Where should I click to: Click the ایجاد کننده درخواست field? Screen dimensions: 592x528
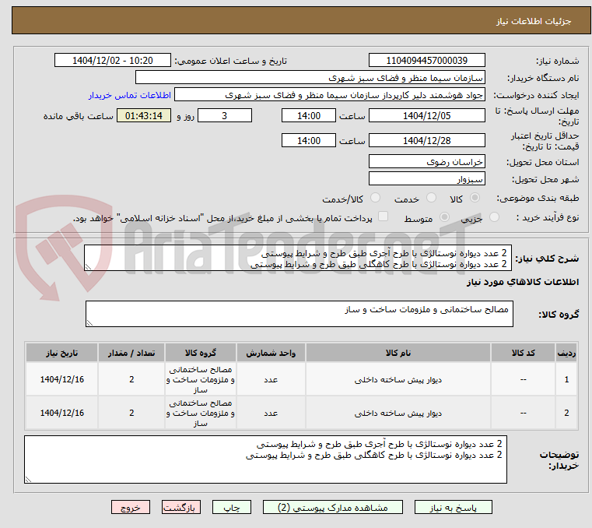click(330, 95)
